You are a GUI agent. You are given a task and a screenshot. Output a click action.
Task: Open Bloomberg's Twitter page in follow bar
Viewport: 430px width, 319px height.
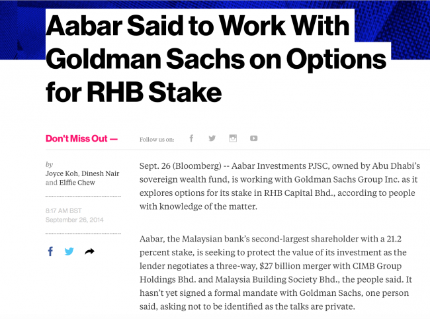click(x=212, y=138)
